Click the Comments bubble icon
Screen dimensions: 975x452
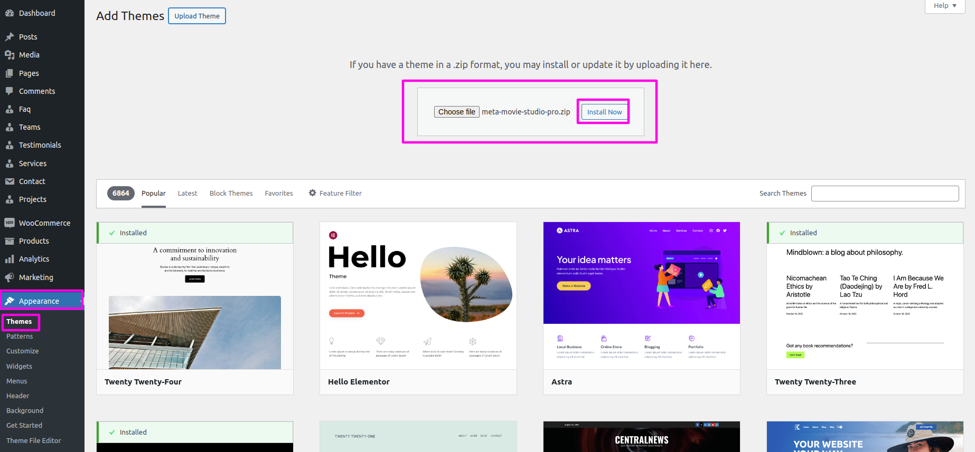pos(10,91)
